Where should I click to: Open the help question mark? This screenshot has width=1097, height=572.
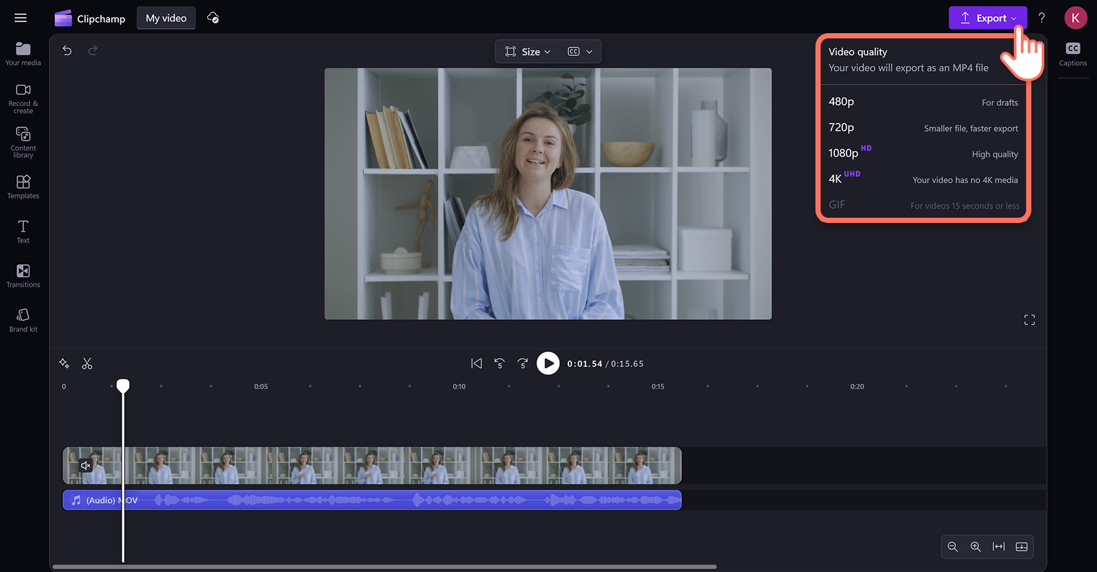[x=1042, y=18]
